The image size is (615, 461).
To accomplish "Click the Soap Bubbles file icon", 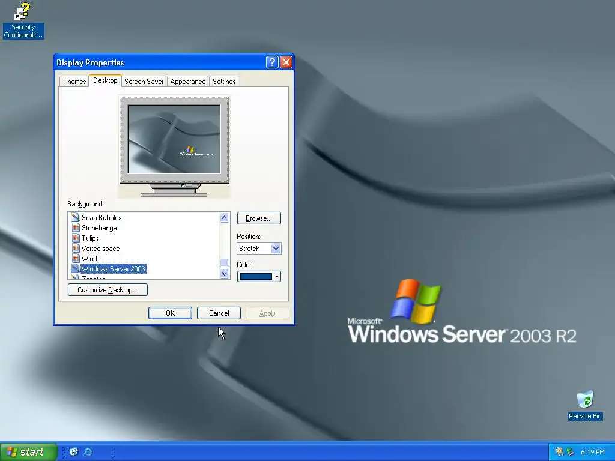I will coord(75,217).
